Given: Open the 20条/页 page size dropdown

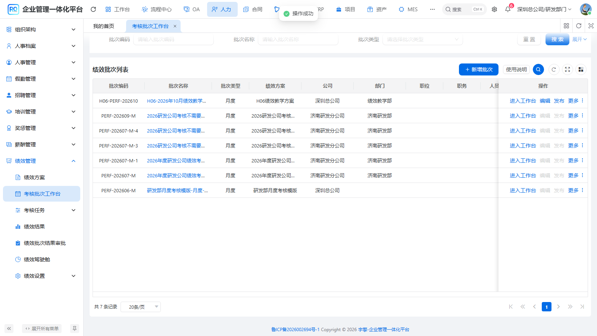Looking at the screenshot, I should coord(141,307).
